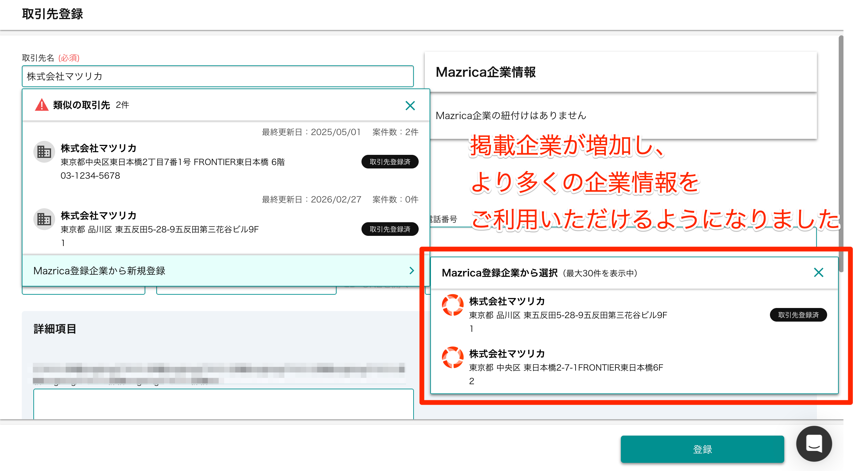Click the vertical page scrollbar
853x471 pixels.
(x=841, y=153)
